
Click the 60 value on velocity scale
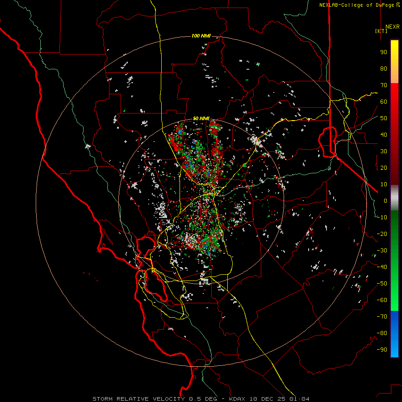coord(384,102)
